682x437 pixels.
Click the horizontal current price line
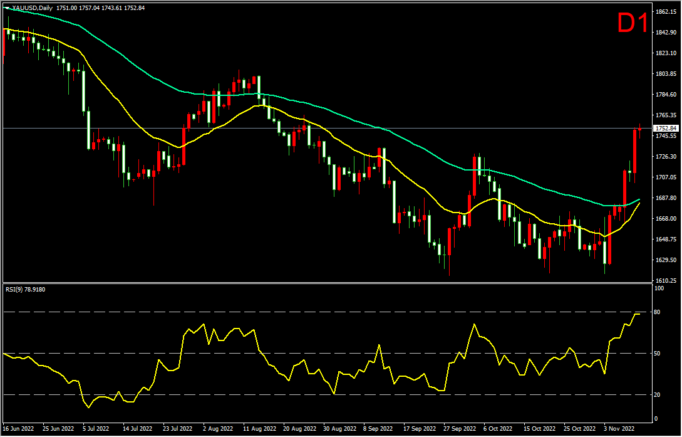(328, 128)
